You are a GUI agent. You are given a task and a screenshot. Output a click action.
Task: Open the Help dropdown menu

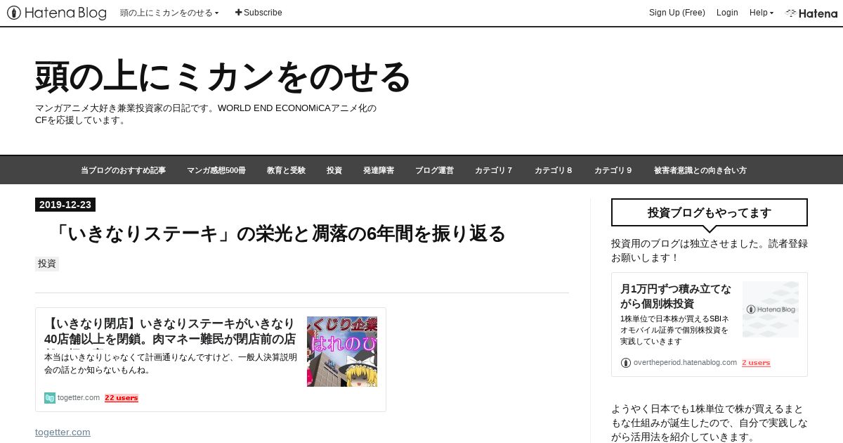click(762, 13)
